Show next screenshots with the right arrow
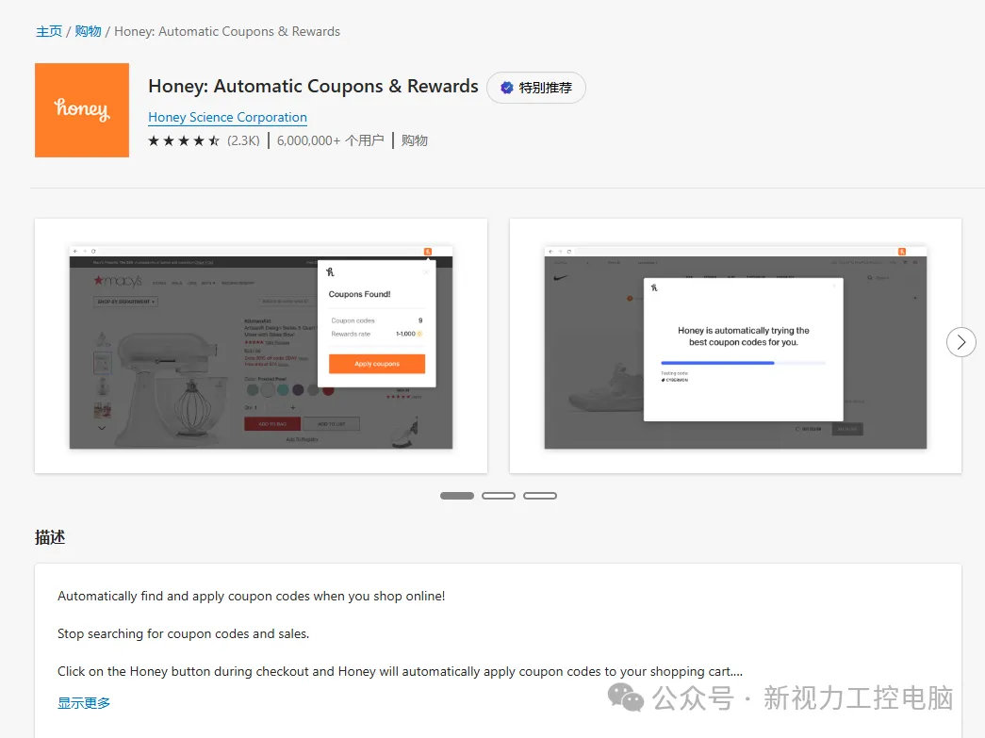Screen dimensions: 985x738 point(960,342)
